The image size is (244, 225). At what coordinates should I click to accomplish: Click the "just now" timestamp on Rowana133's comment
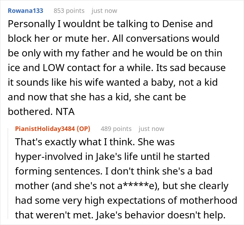pyautogui.click(x=104, y=11)
